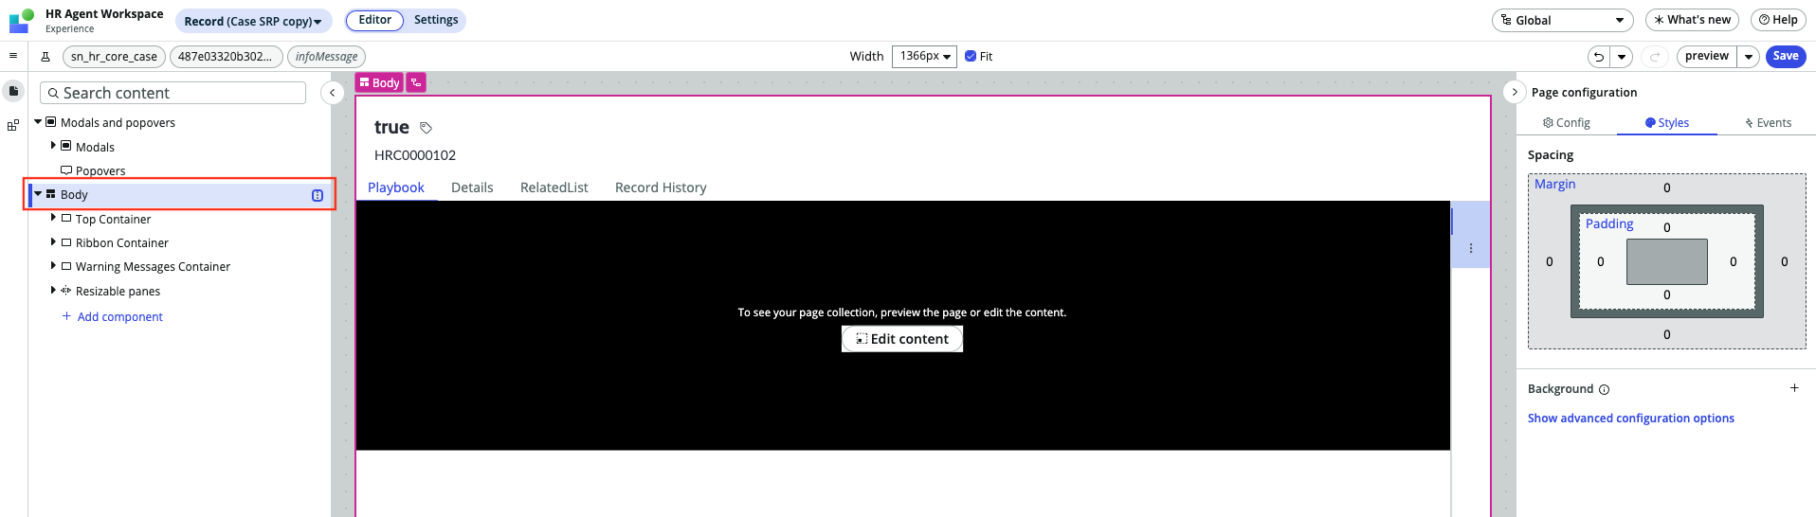Click hierarchy icon next to Body label
Screen dimensions: 1816x517
(416, 82)
